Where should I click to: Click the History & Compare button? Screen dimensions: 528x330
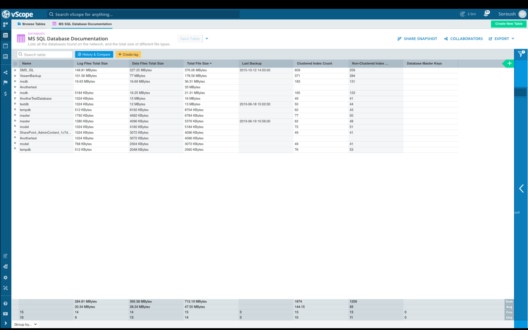pos(94,54)
